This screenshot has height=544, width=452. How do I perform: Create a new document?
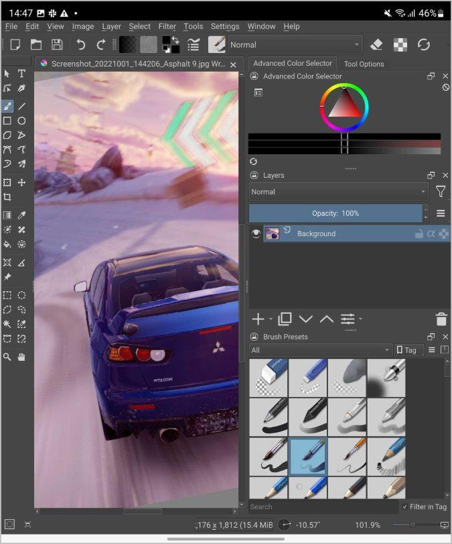coord(15,45)
